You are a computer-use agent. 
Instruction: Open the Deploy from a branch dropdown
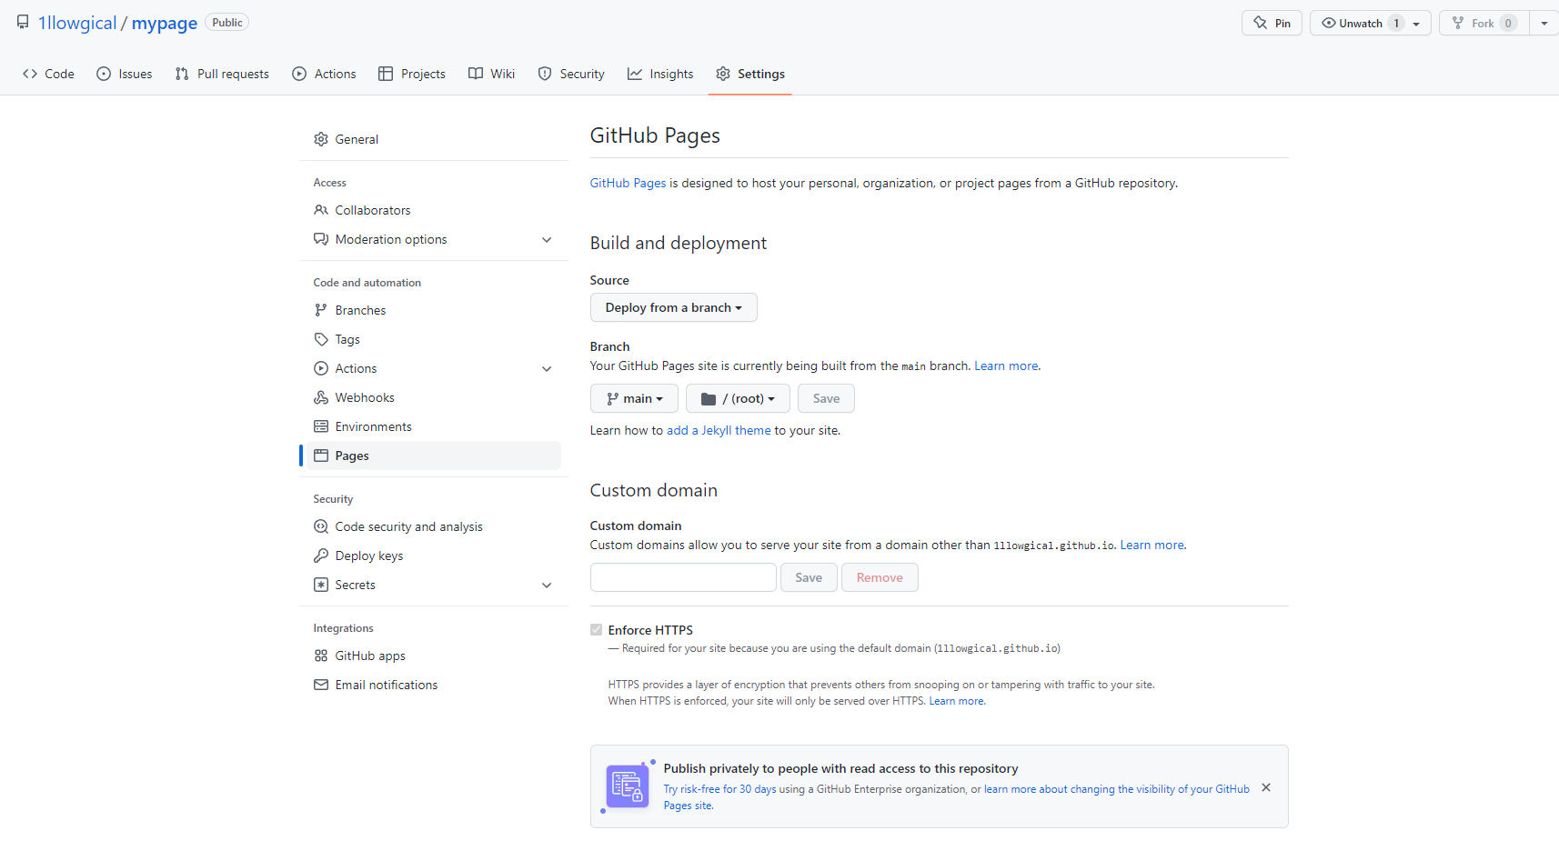674,307
